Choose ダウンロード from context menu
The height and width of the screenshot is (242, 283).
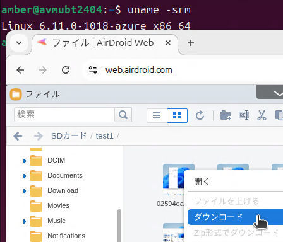[235, 217]
